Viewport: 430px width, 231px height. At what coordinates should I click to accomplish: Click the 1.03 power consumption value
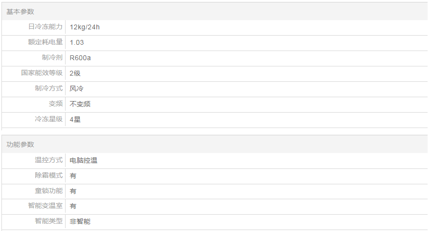click(77, 42)
